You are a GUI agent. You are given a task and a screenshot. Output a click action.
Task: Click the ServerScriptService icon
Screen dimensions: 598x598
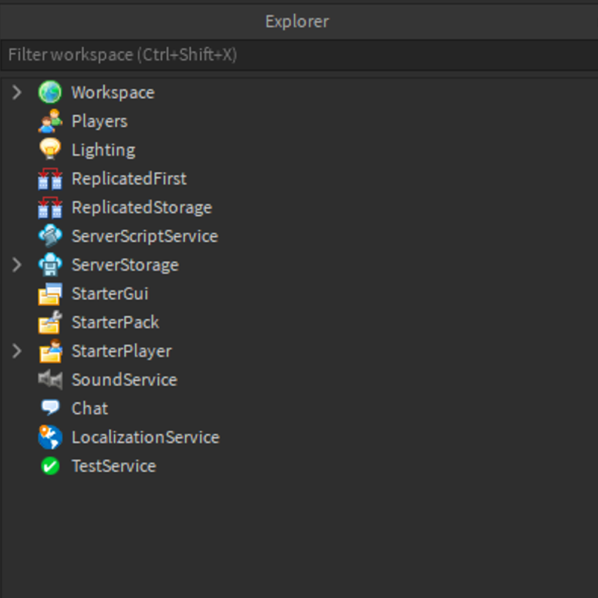pos(50,236)
